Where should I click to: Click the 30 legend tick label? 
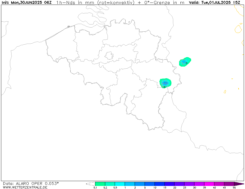194,187
